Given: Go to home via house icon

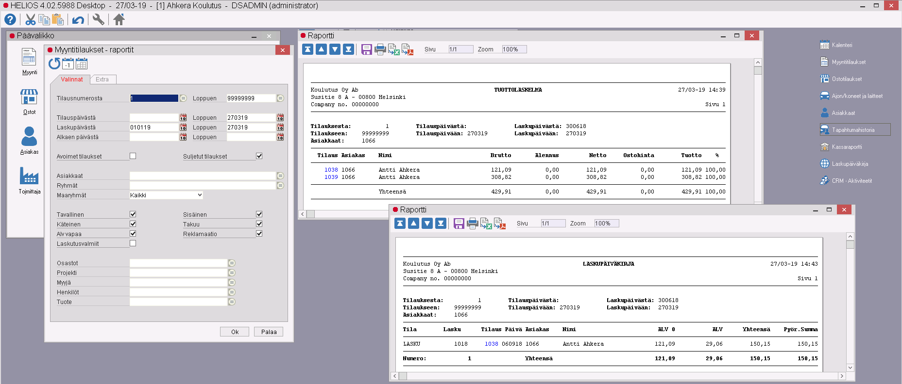Looking at the screenshot, I should [119, 19].
